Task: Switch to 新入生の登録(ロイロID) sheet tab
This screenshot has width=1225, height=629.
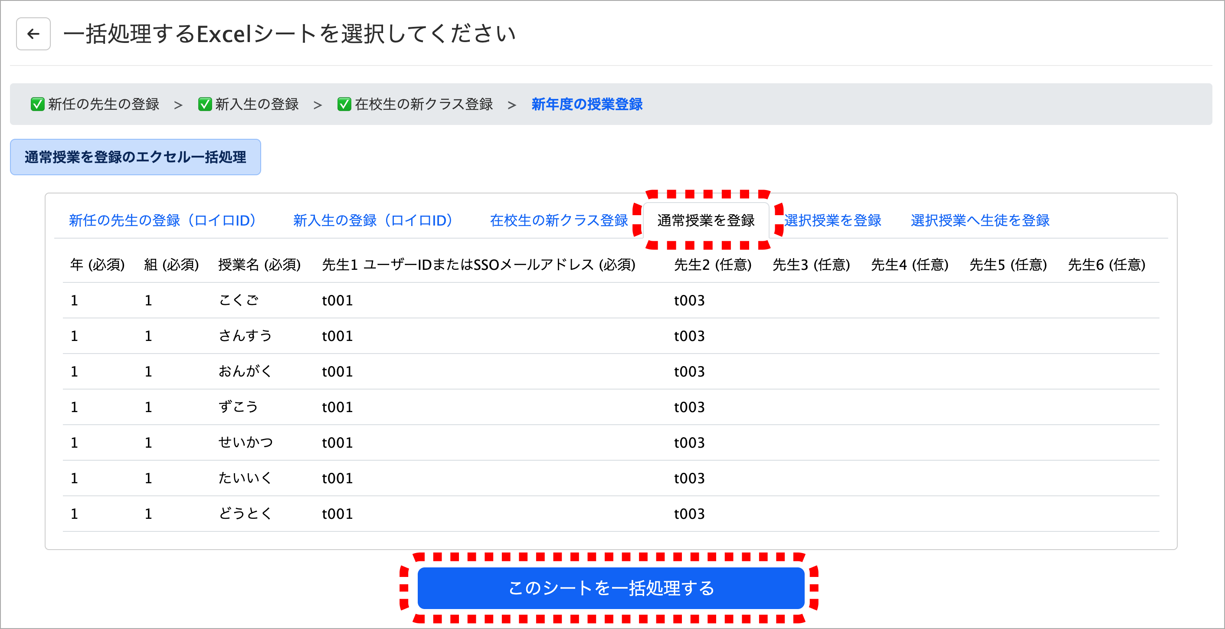Action: click(374, 220)
